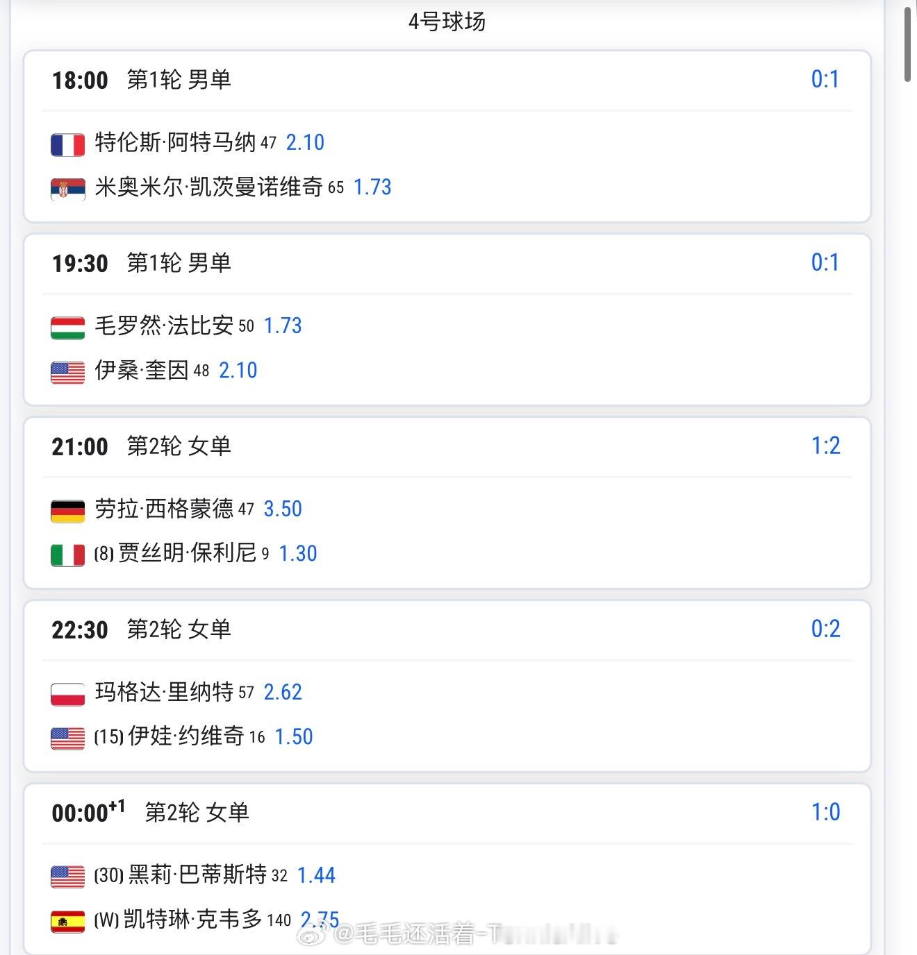Click the Spanish flag beside 凯特琳·克韦多
The height and width of the screenshot is (955, 917).
click(x=67, y=921)
